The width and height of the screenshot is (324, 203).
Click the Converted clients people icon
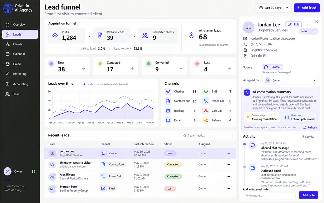145,36
